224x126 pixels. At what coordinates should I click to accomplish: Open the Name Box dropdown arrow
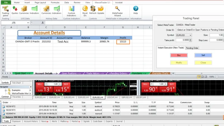pyautogui.click(x=28, y=23)
